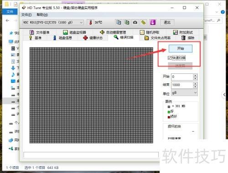Decrease the end position value

195,87
